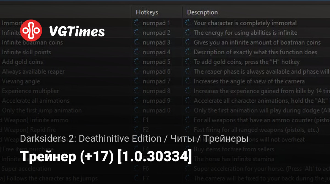Select the Hotkeys column header
Viewport: 330px width, 184px height.
point(147,12)
